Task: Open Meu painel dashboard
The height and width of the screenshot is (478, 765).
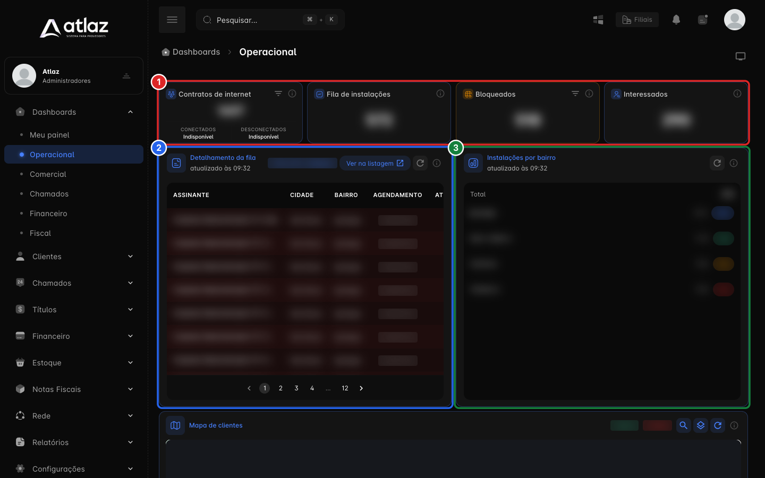Action: 49,135
